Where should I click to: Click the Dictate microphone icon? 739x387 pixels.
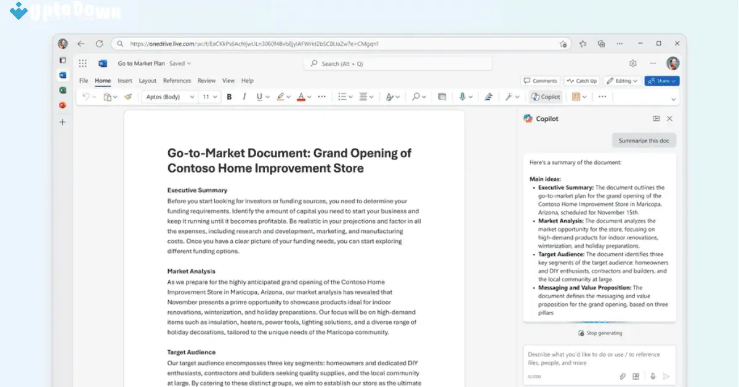click(462, 97)
